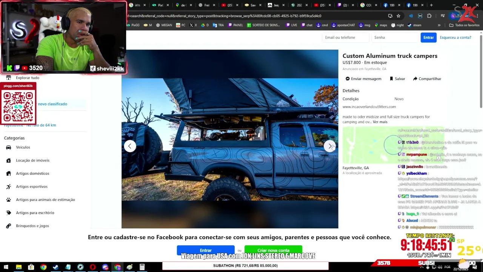Click the truck camper main photo
483x272 pixels.
click(x=230, y=139)
